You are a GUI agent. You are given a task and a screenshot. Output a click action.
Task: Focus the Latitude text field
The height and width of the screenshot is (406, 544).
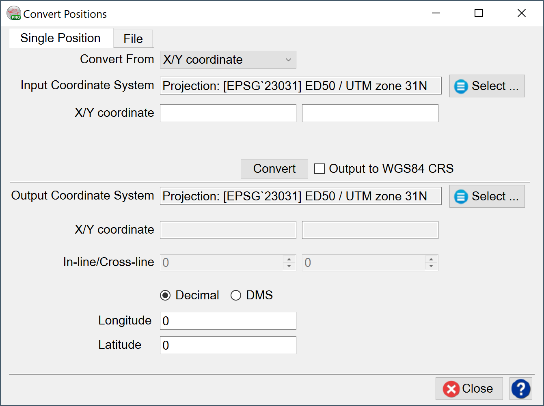point(228,345)
